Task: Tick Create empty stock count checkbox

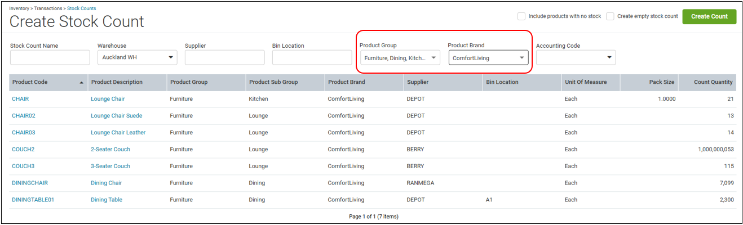Action: click(x=610, y=16)
